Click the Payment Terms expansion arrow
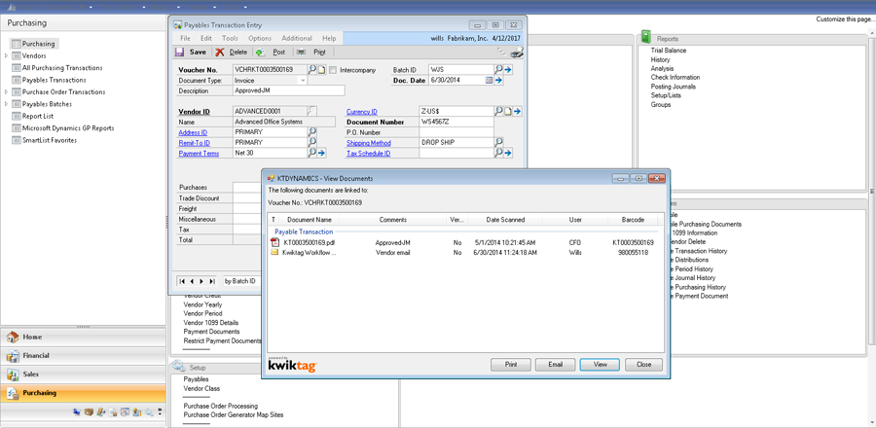This screenshot has height=428, width=876. (322, 153)
